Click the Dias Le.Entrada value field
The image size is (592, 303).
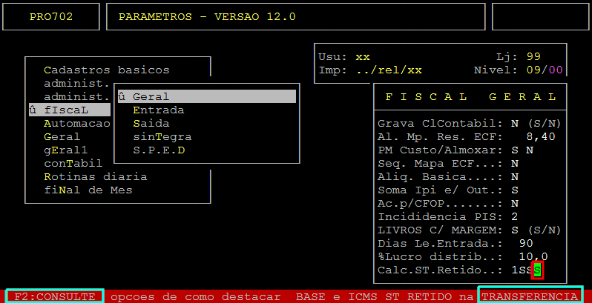[525, 243]
